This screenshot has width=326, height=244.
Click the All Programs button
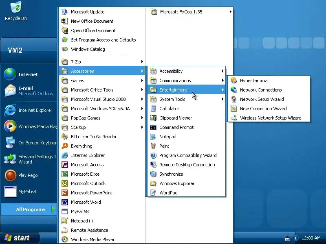(x=29, y=209)
